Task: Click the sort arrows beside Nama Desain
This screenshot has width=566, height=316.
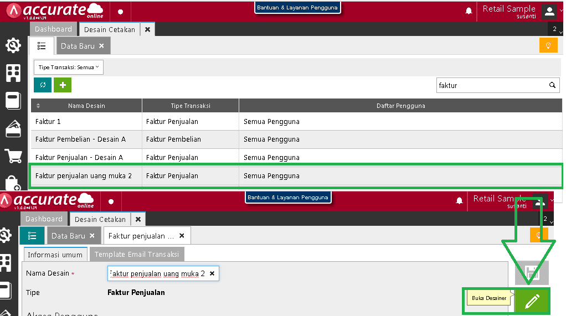Action: click(x=38, y=106)
